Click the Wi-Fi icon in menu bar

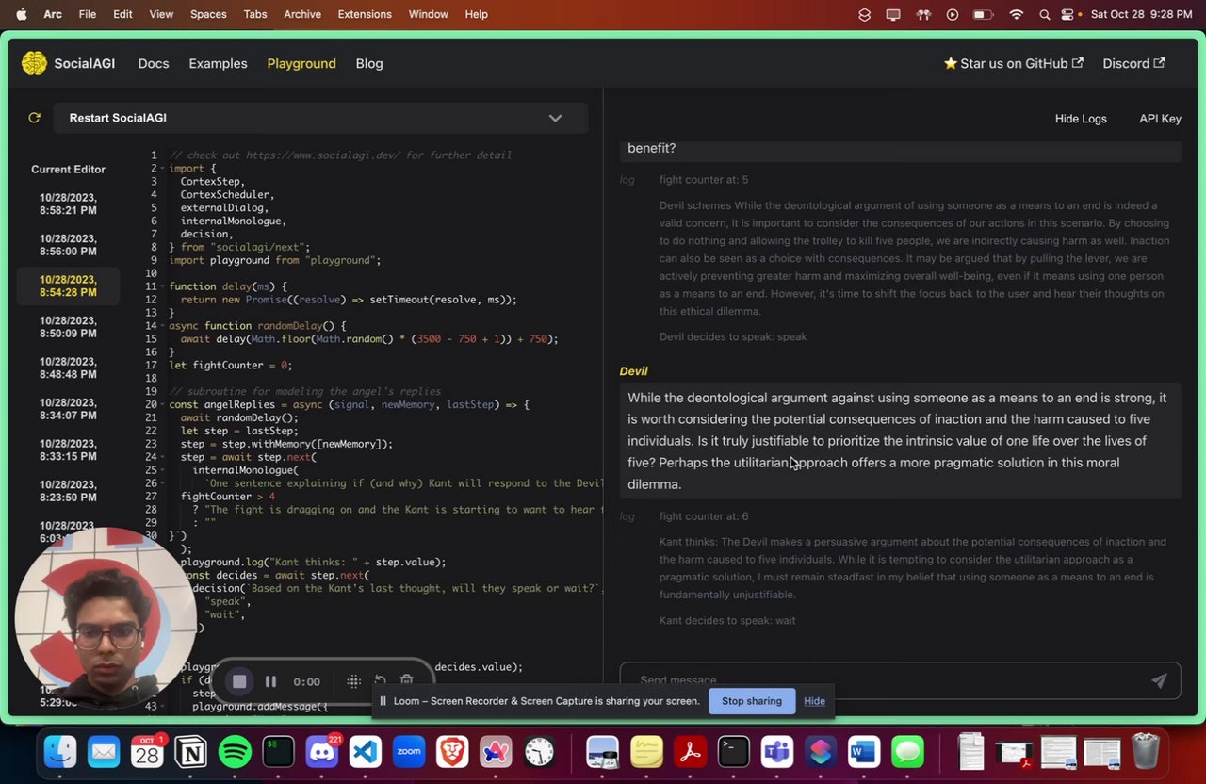tap(1016, 14)
